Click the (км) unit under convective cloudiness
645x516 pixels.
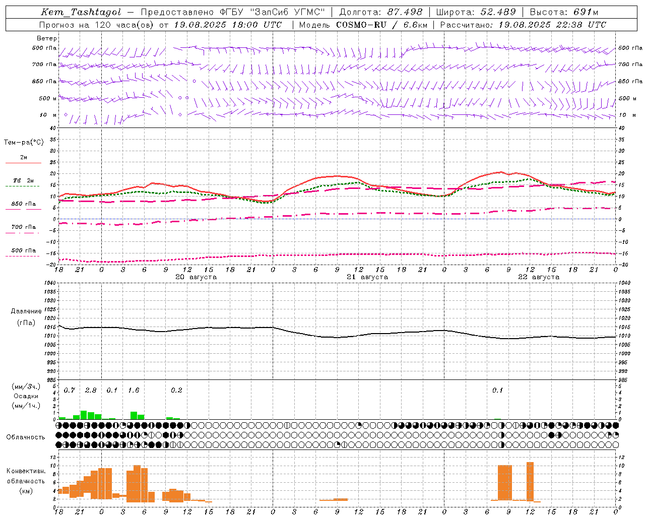[26, 491]
